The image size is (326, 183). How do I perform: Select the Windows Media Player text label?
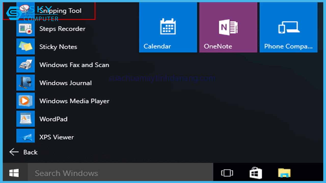(x=74, y=101)
